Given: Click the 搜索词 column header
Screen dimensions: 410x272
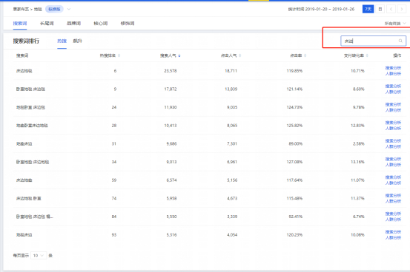Looking at the screenshot, I should click(22, 55).
